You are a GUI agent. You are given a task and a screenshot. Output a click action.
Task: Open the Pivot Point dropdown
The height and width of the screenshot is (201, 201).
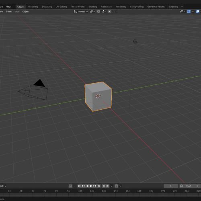click(92, 12)
